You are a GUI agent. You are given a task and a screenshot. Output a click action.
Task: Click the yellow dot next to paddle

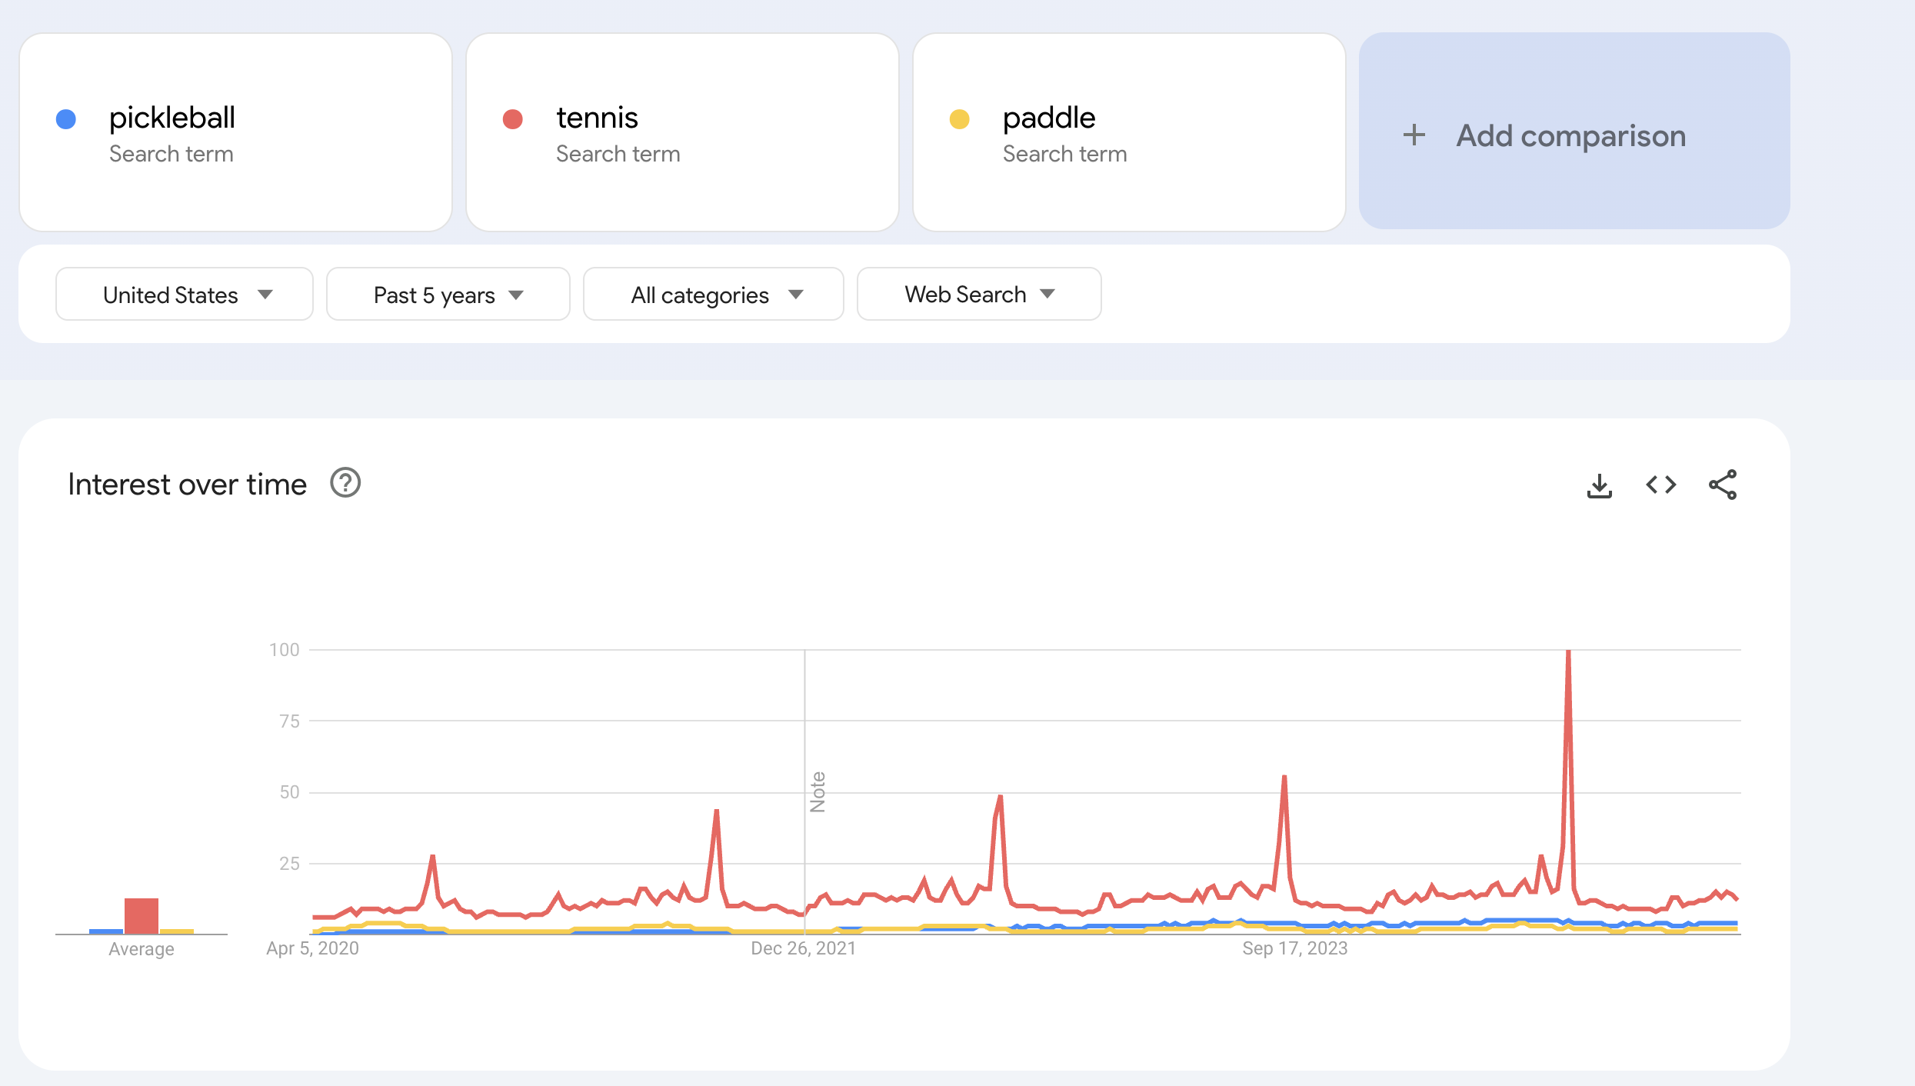(x=958, y=119)
